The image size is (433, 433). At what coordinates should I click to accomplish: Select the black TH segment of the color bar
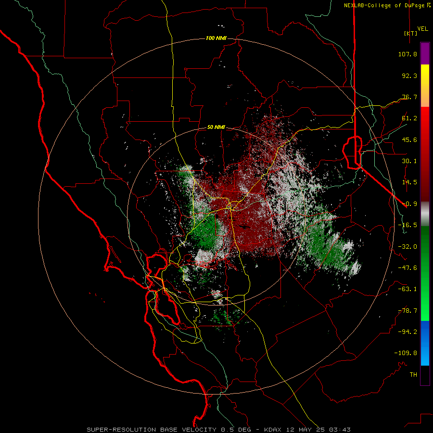tap(425, 375)
